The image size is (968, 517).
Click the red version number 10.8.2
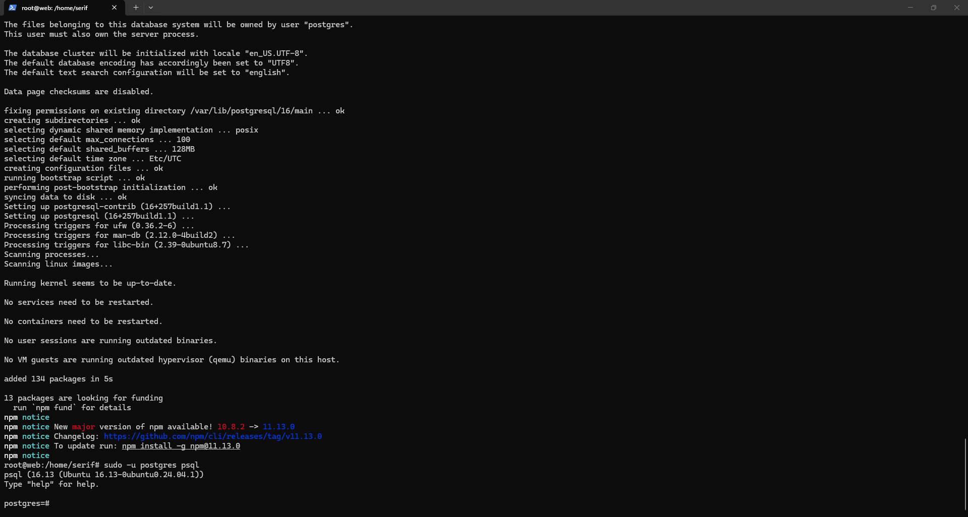(231, 427)
